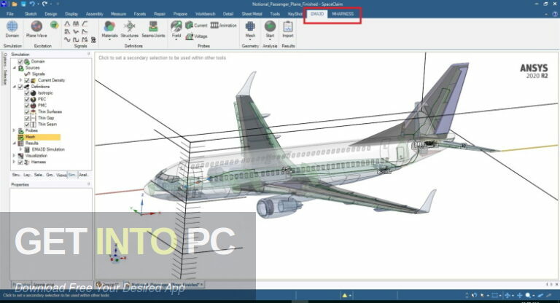
Task: Expand the Harness tree node
Action: click(x=15, y=162)
